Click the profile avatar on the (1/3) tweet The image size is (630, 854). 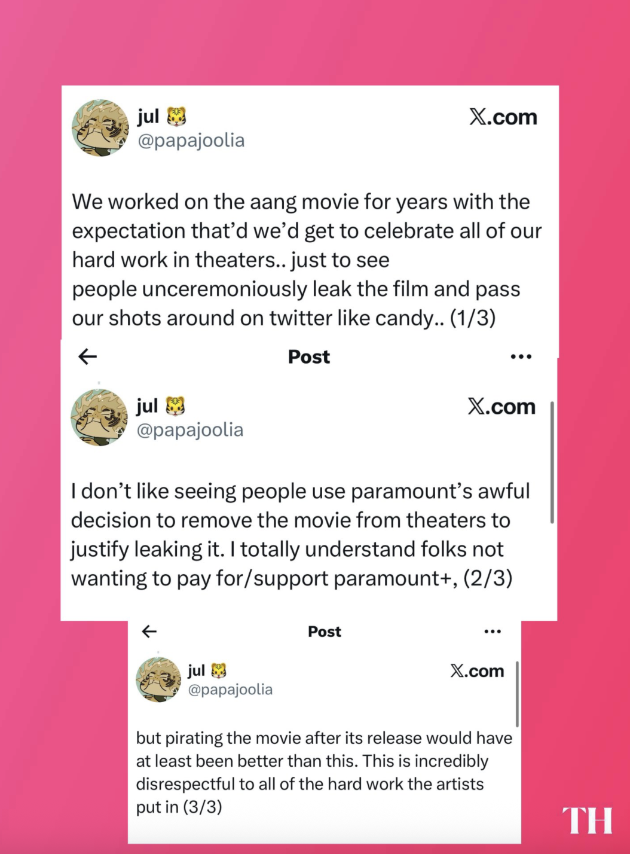[x=100, y=128]
